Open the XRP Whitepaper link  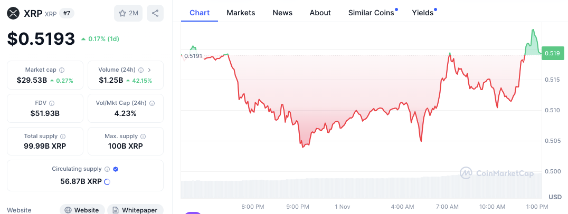[135, 210]
